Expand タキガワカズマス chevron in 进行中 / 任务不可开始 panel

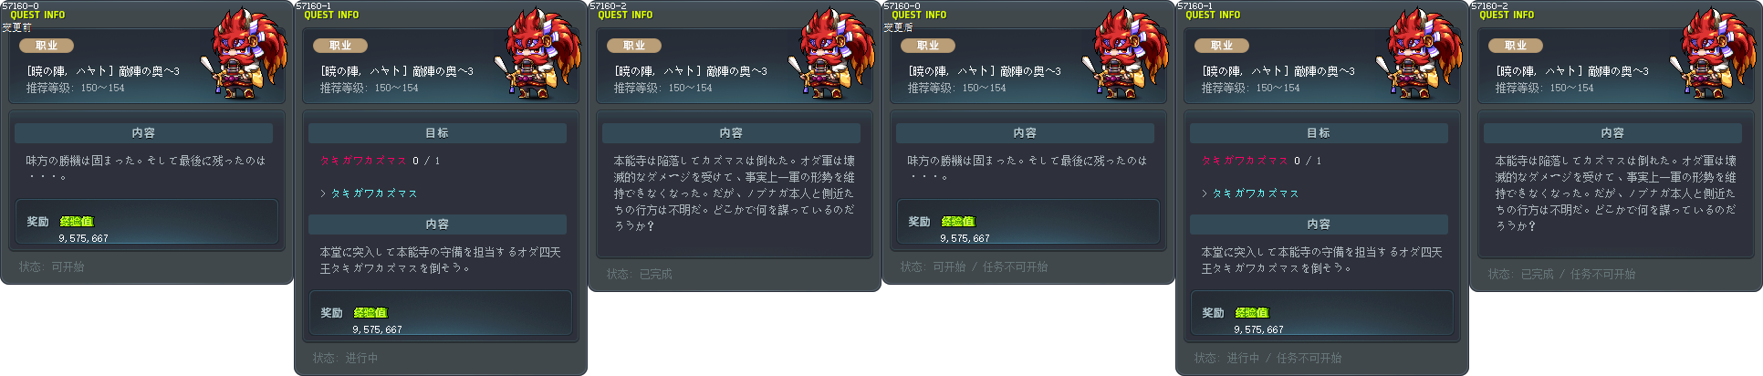1205,193
